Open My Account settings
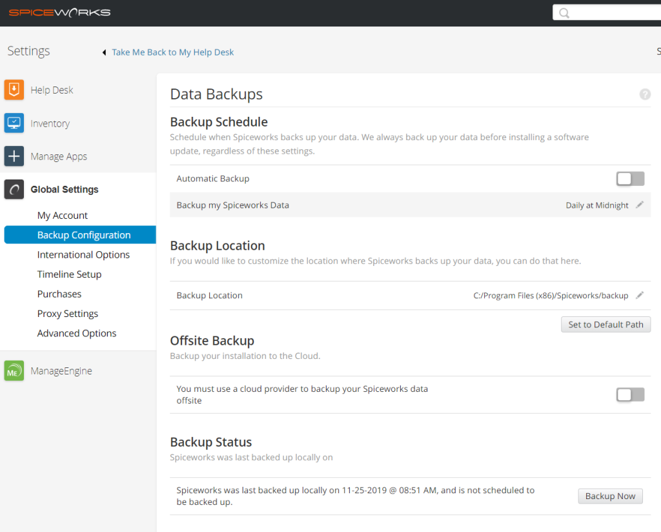Viewport: 661px width, 532px height. (63, 216)
